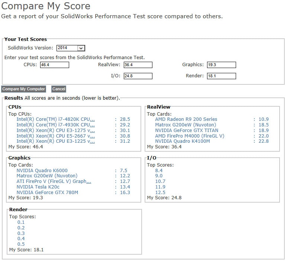
Task: Open the AMD Radeon R9 200 Series link
Action: coord(186,119)
